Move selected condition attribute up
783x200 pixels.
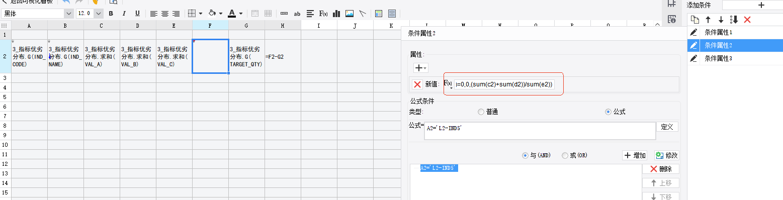coord(708,19)
